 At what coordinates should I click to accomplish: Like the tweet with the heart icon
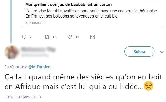[70, 37]
